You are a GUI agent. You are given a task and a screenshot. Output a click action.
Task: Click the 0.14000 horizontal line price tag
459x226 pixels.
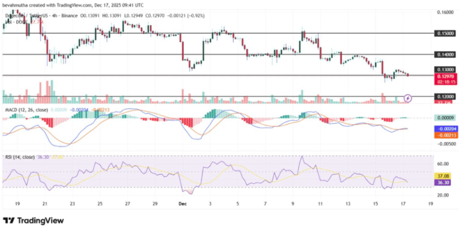tap(445, 55)
